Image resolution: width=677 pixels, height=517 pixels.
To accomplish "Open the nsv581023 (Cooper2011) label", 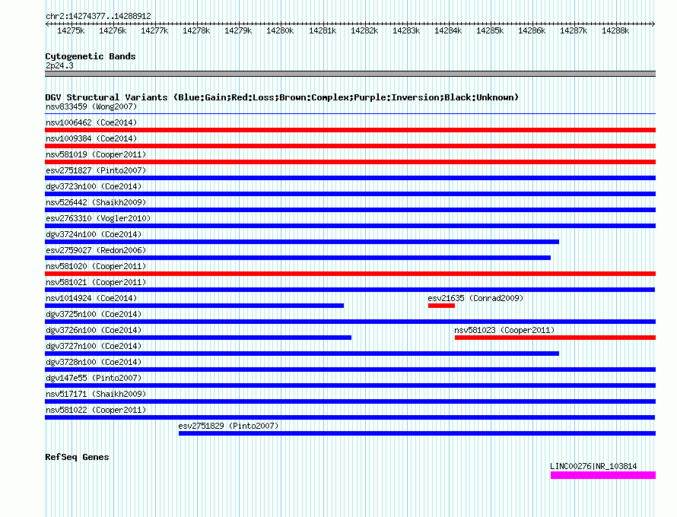I will coord(504,330).
